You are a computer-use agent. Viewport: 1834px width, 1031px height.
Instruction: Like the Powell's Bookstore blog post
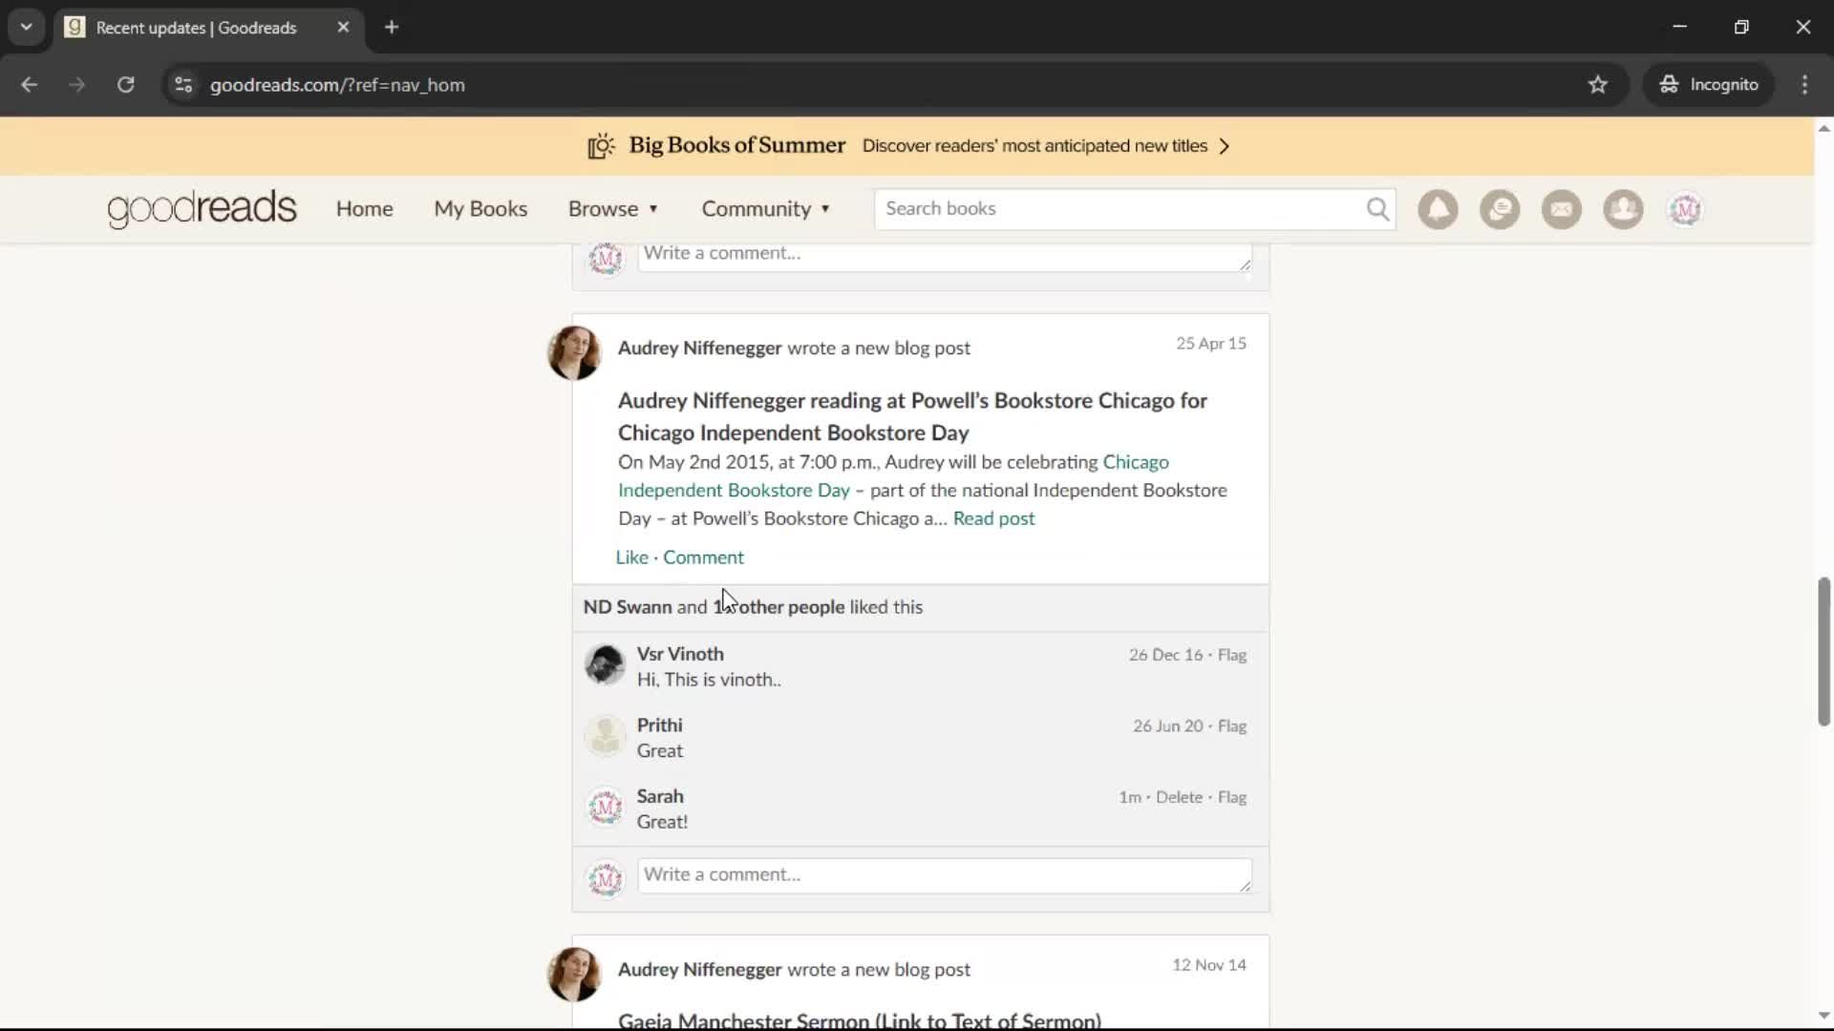click(631, 558)
